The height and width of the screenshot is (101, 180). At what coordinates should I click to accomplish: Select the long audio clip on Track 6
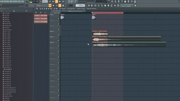129,44
